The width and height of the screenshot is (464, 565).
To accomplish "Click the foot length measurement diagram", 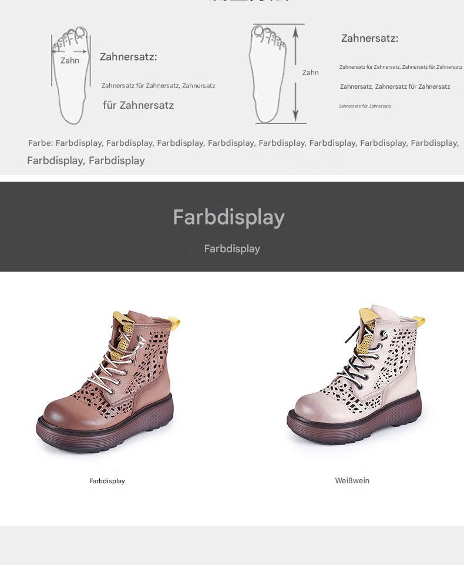I will click(x=277, y=74).
